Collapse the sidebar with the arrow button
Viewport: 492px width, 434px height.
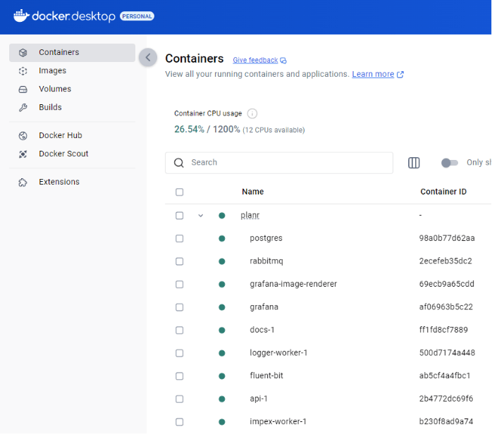(x=148, y=58)
